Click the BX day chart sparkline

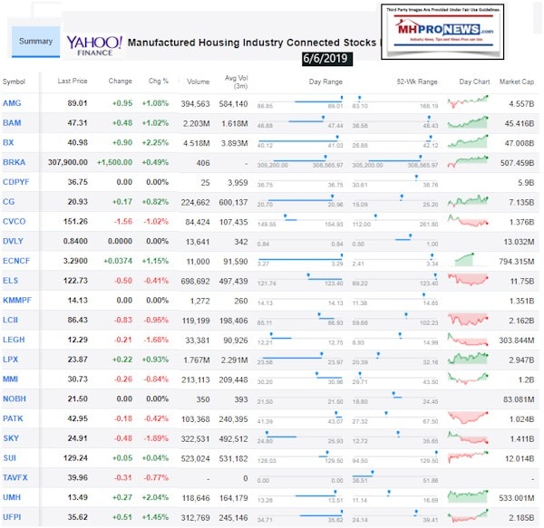point(468,141)
